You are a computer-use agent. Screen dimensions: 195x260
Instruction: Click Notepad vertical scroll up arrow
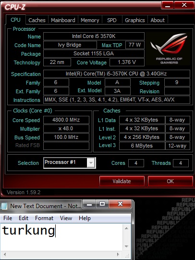pyautogui.click(x=127, y=228)
